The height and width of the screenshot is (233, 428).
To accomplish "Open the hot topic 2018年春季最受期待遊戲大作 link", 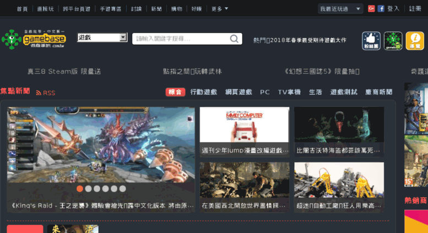I will [x=308, y=40].
